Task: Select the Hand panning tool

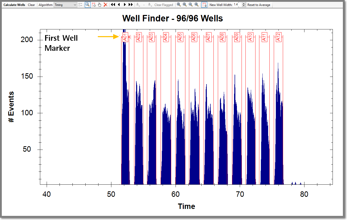Action: click(100, 4)
